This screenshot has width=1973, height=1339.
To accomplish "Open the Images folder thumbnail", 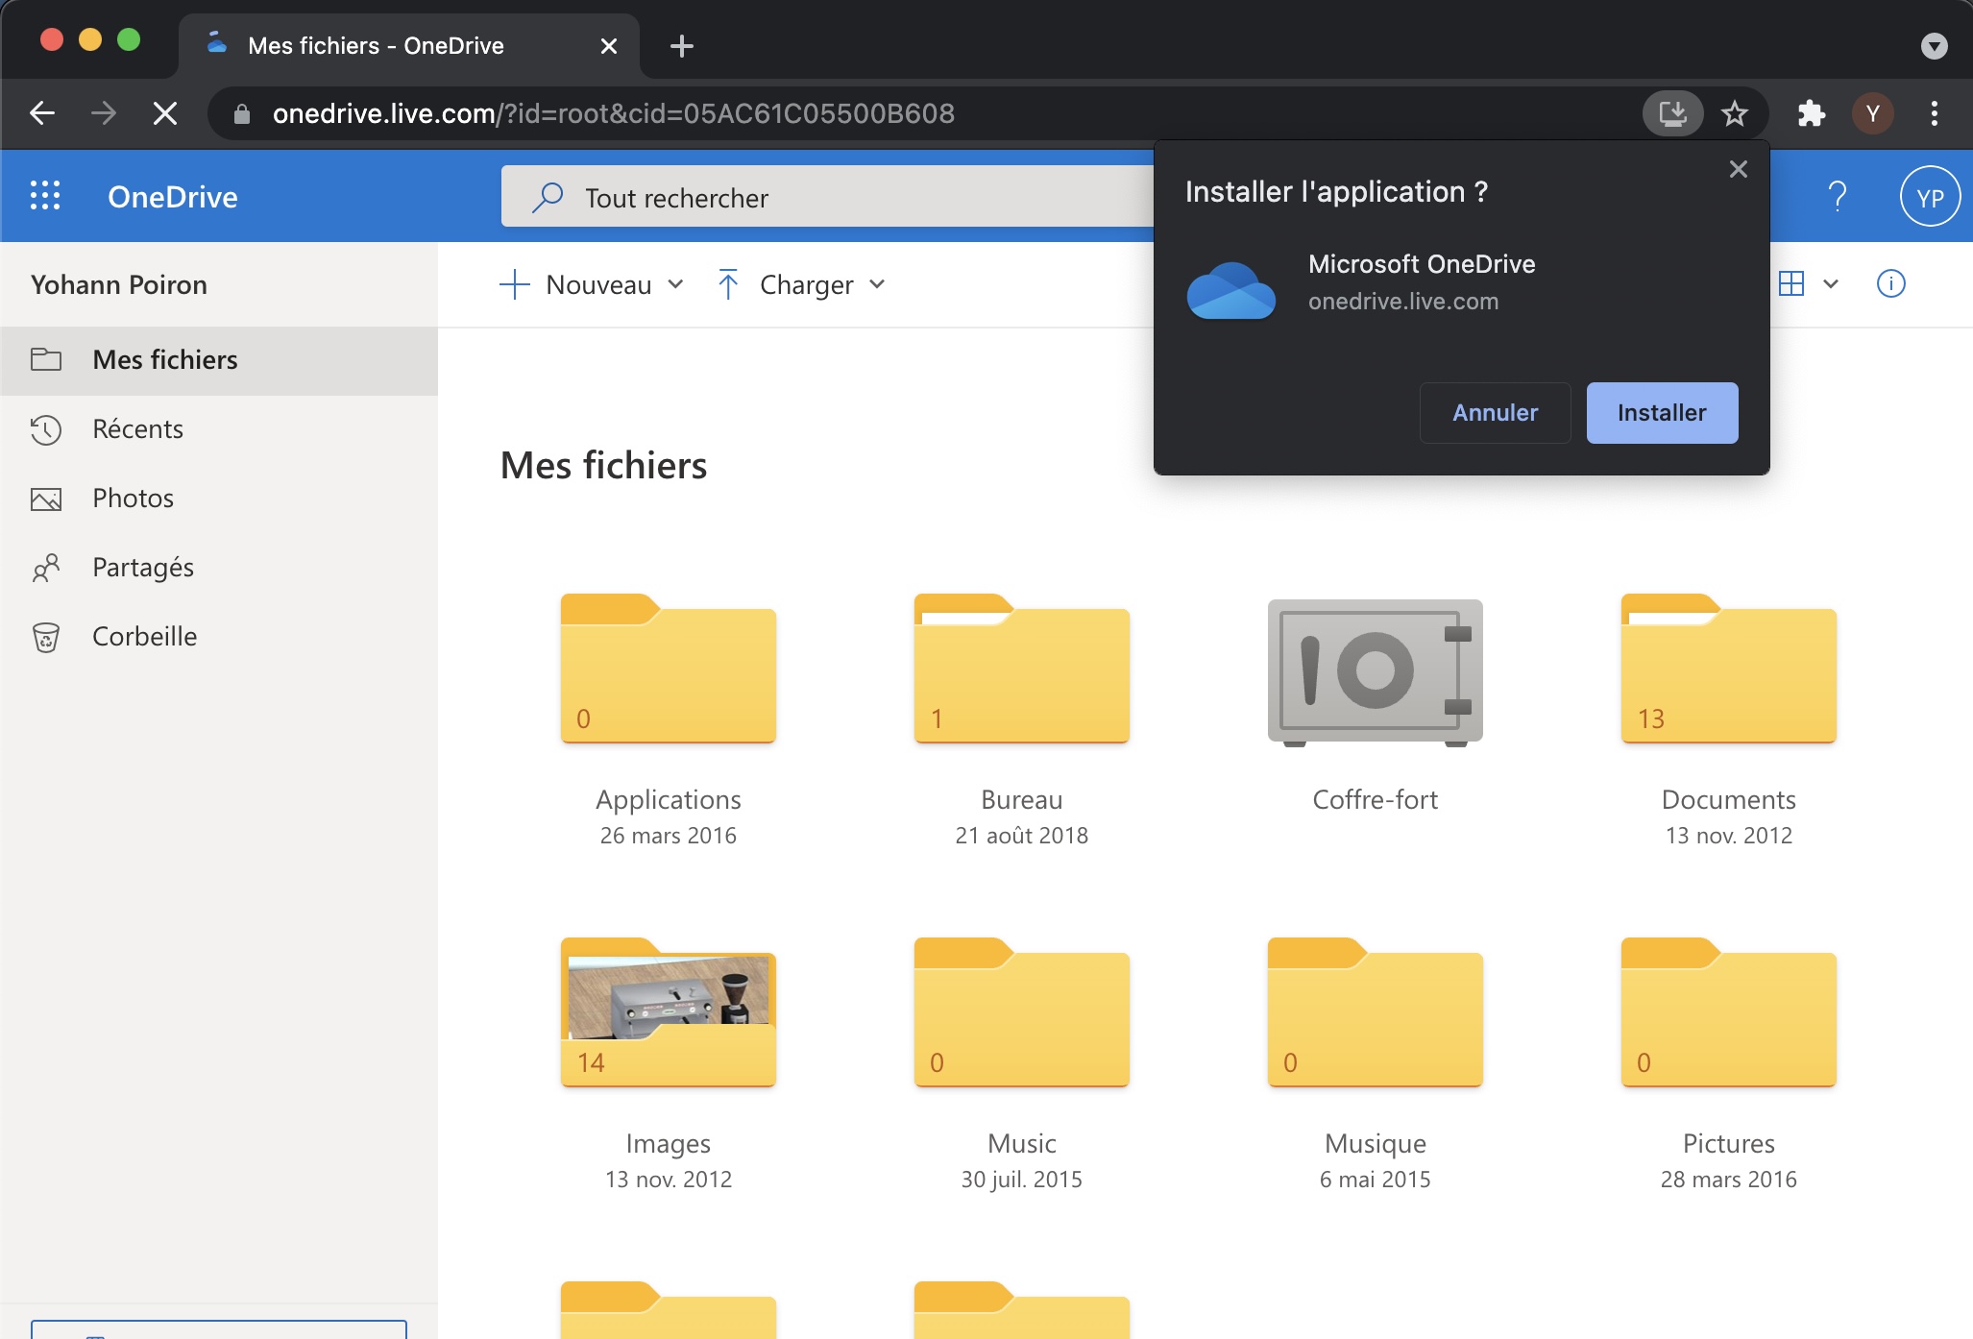I will [x=668, y=1013].
